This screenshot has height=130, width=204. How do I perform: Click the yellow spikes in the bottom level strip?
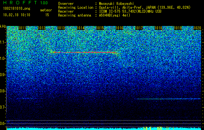[159, 128]
